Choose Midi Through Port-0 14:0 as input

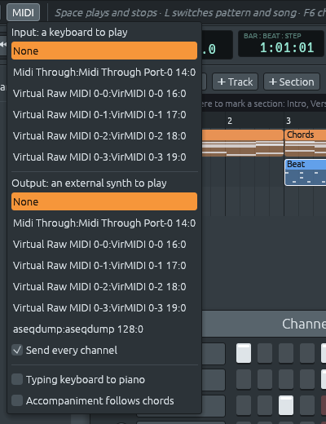click(104, 73)
